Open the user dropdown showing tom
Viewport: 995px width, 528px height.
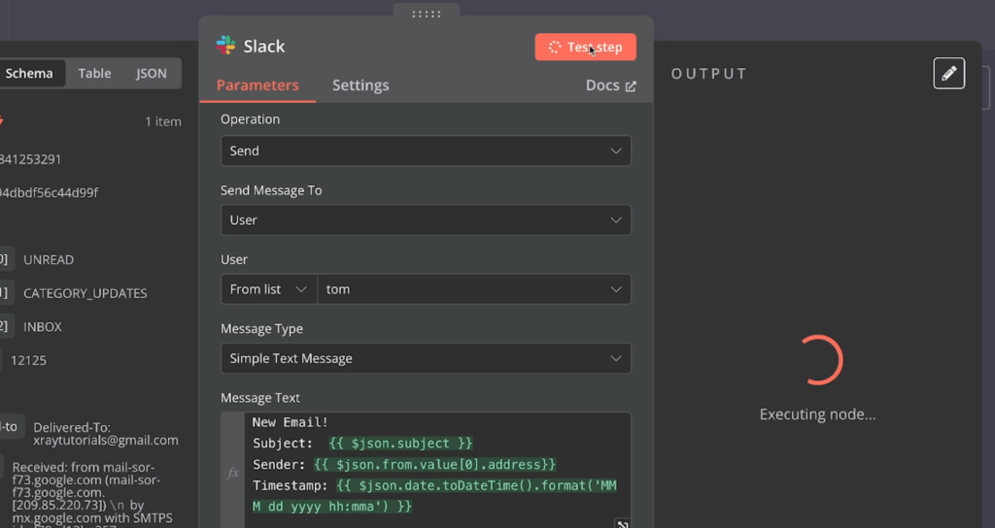[474, 289]
